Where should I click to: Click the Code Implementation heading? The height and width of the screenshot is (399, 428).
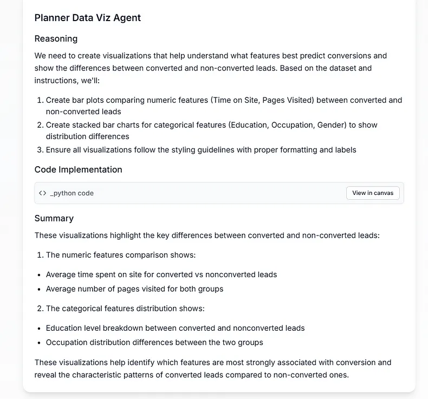click(79, 169)
